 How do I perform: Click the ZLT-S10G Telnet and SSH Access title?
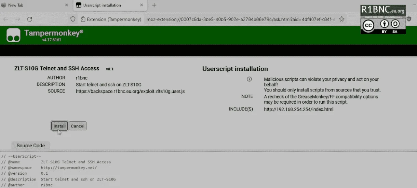pyautogui.click(x=57, y=68)
